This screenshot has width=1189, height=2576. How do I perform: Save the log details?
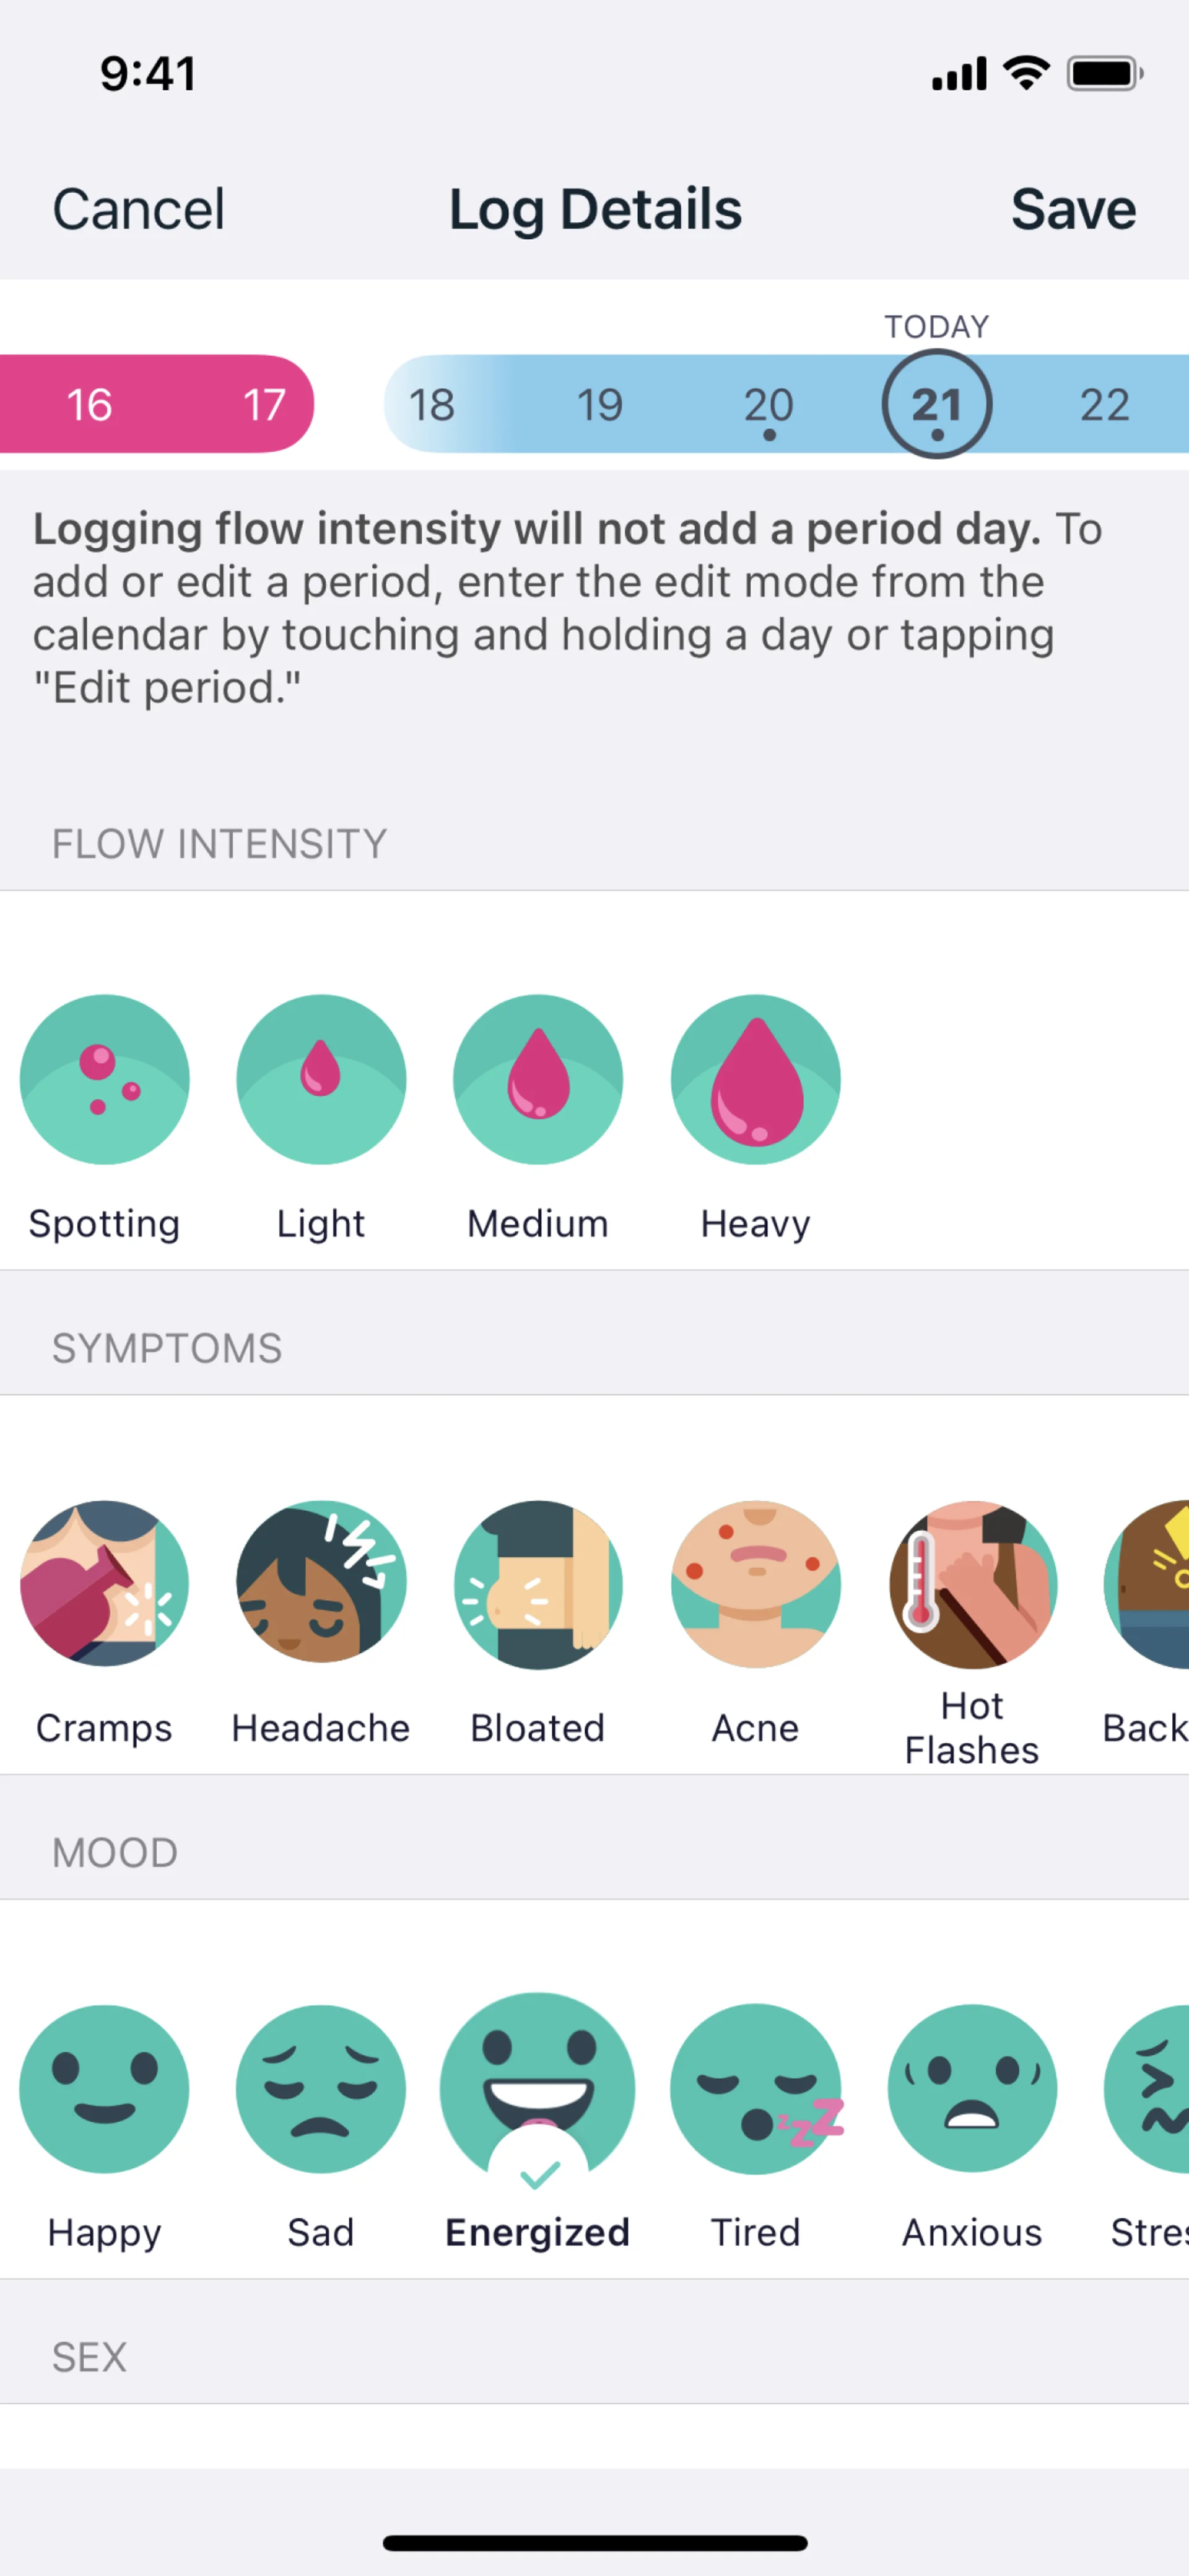point(1072,210)
